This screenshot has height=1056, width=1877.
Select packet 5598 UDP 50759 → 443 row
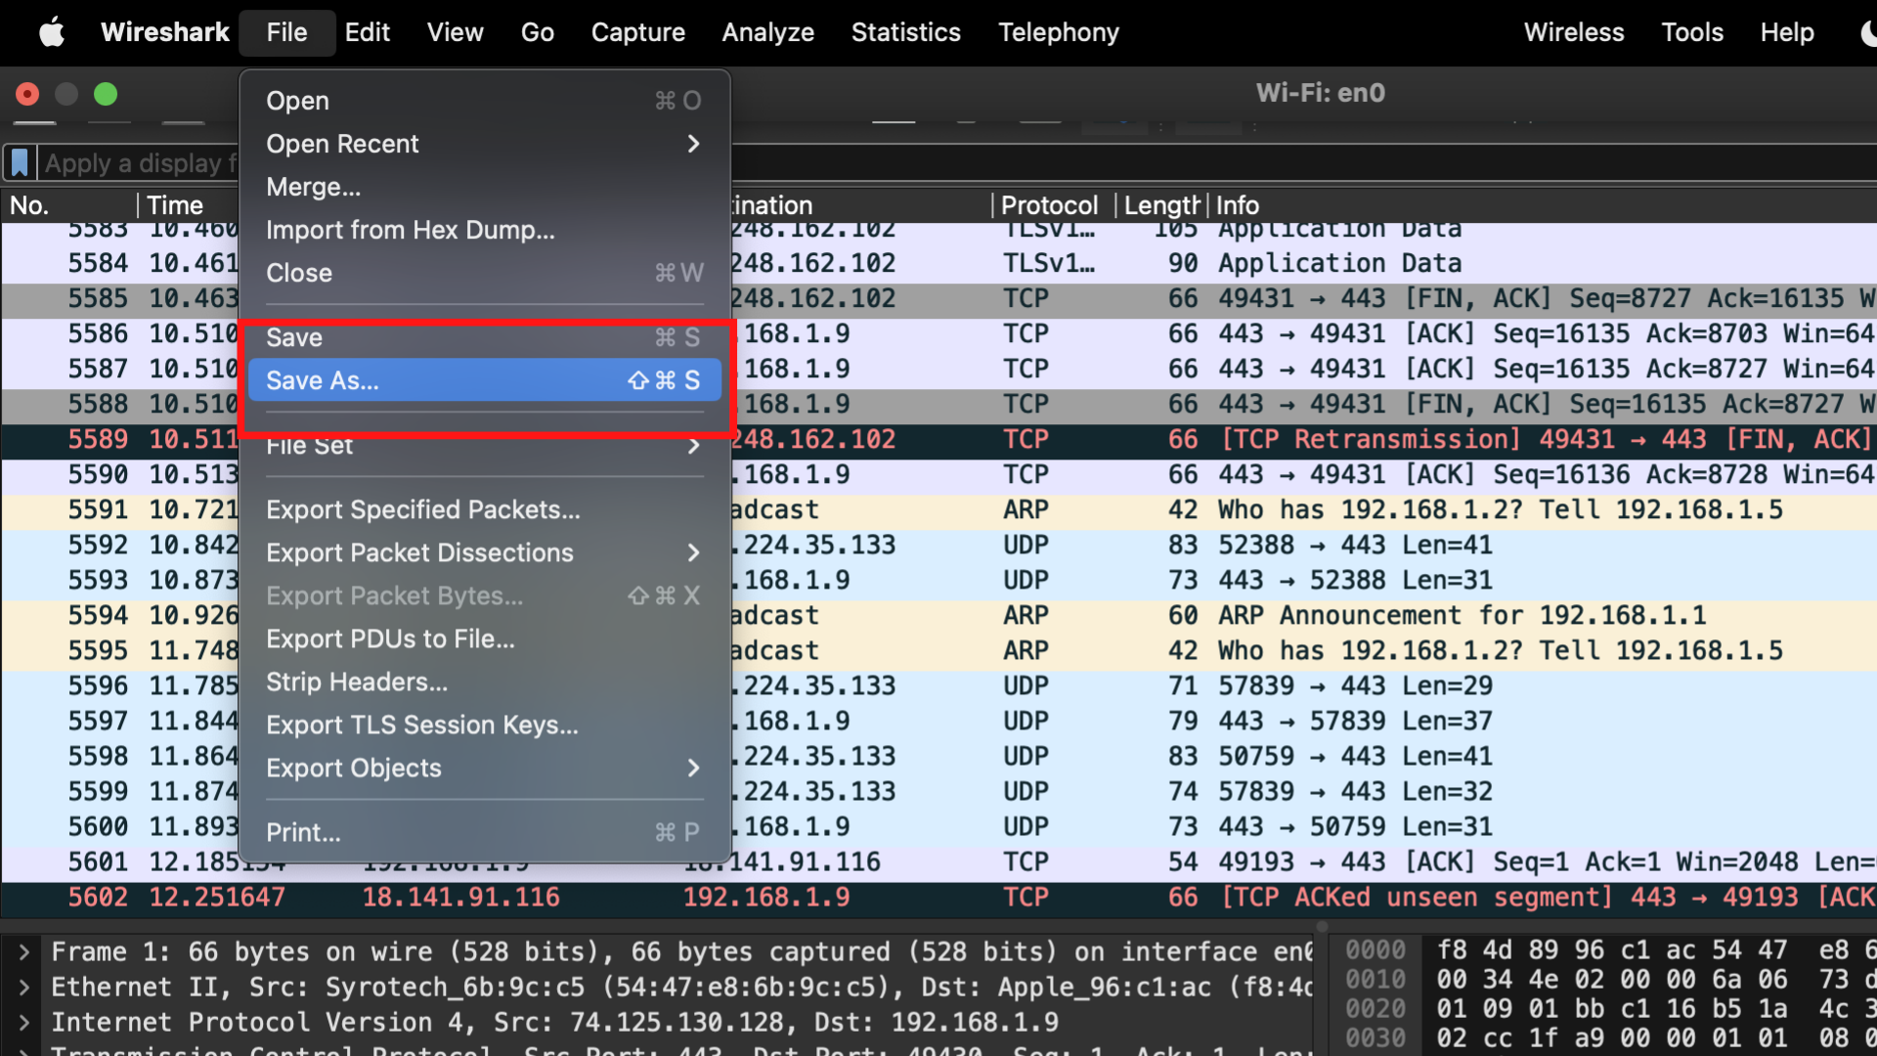[x=1304, y=756]
